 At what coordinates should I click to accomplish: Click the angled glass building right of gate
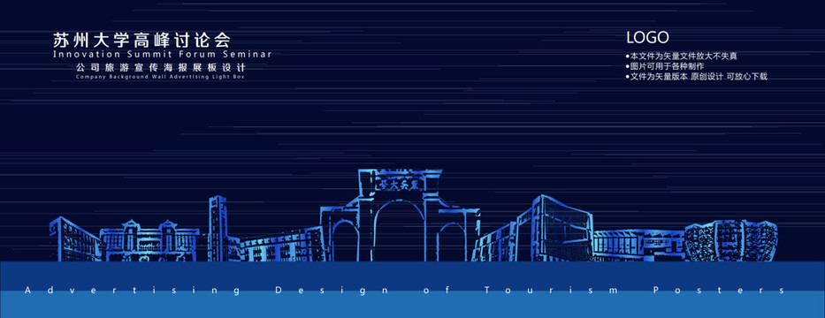[561, 228]
